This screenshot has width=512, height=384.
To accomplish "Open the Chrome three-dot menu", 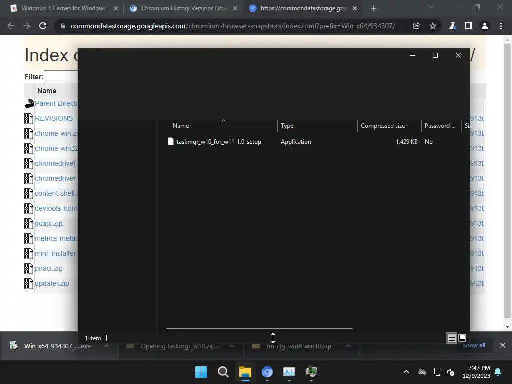I will (x=501, y=26).
